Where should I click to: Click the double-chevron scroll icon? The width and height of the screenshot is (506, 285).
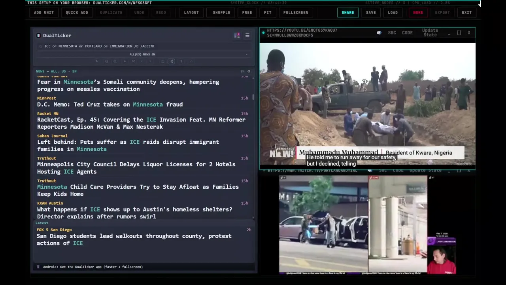[134, 61]
